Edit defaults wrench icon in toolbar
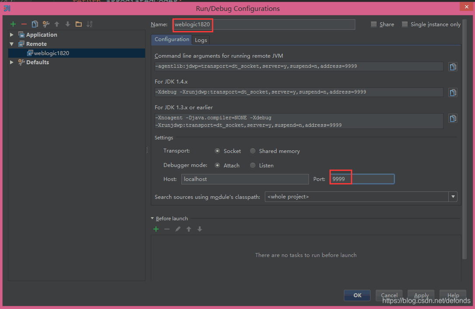This screenshot has height=309, width=475. [x=46, y=24]
